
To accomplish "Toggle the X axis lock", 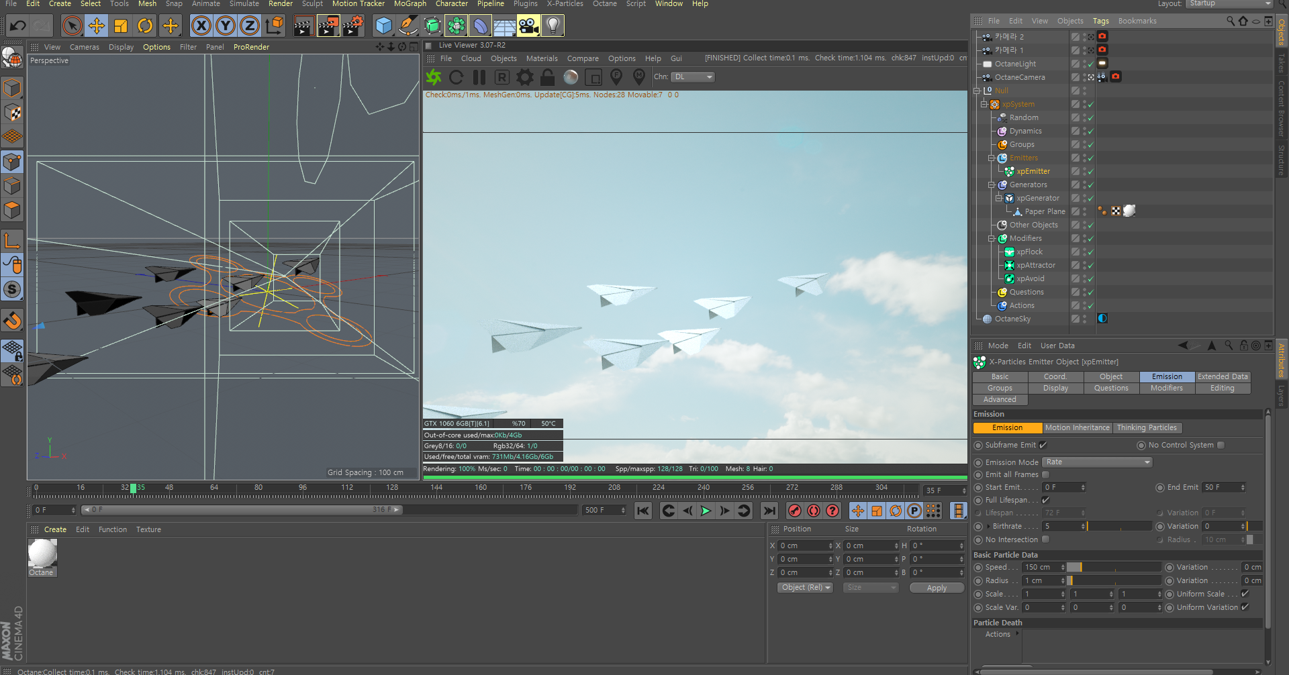I will coord(201,26).
